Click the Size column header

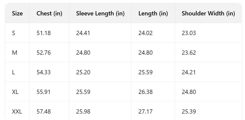pyautogui.click(x=17, y=13)
